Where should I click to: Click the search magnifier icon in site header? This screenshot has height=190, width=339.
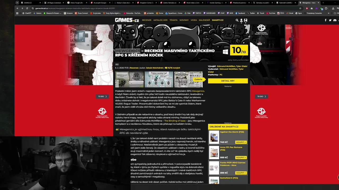click(237, 20)
